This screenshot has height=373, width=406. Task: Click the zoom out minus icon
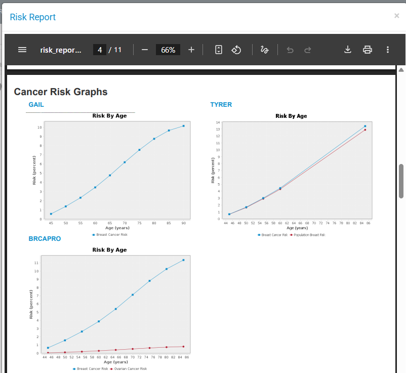[x=144, y=50]
